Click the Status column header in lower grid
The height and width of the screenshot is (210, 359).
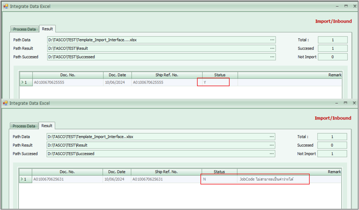(x=219, y=172)
